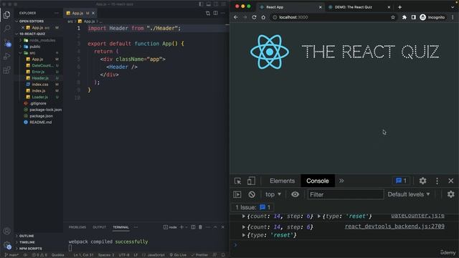Click the console Filter input
The height and width of the screenshot is (258, 459).
click(346, 194)
